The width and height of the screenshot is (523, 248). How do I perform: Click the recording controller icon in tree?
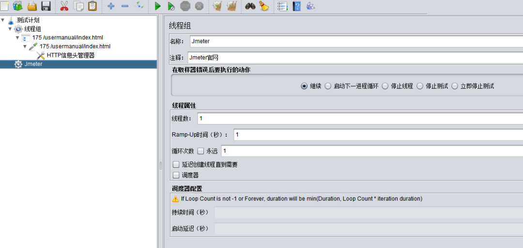click(x=26, y=38)
